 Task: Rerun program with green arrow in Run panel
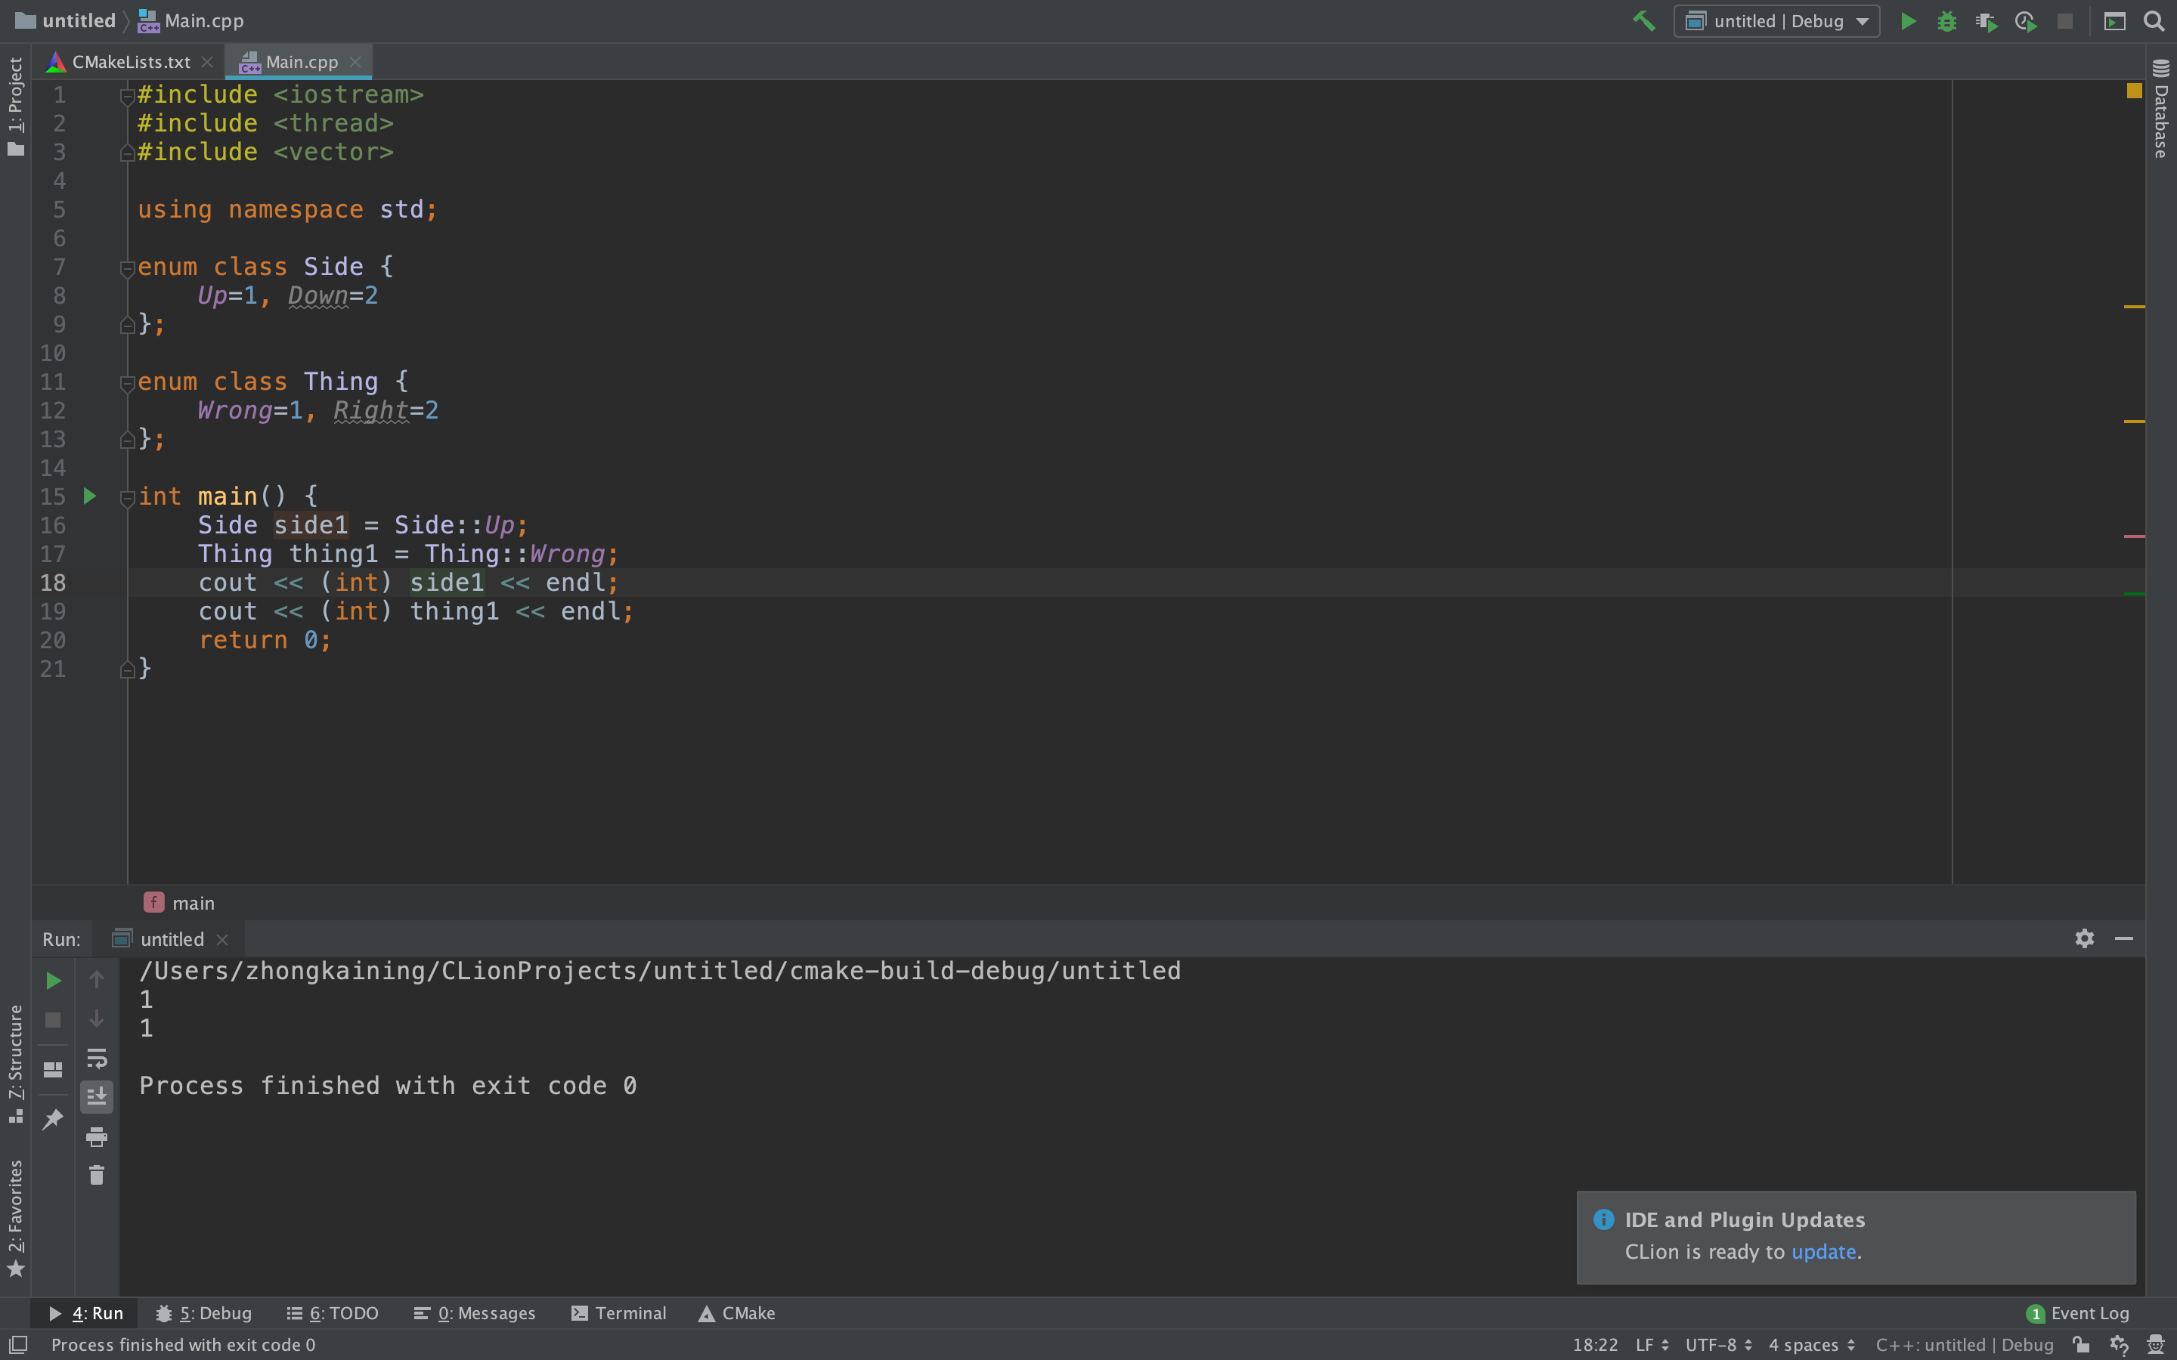click(53, 981)
